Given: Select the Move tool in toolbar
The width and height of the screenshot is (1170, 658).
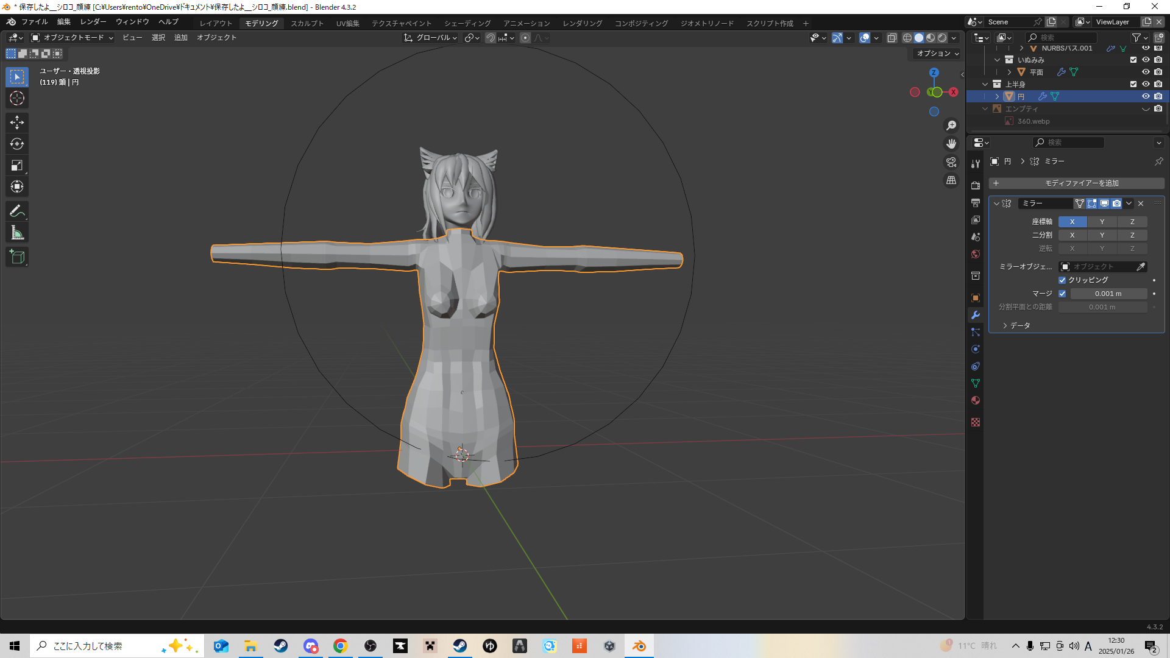Looking at the screenshot, I should 17,122.
